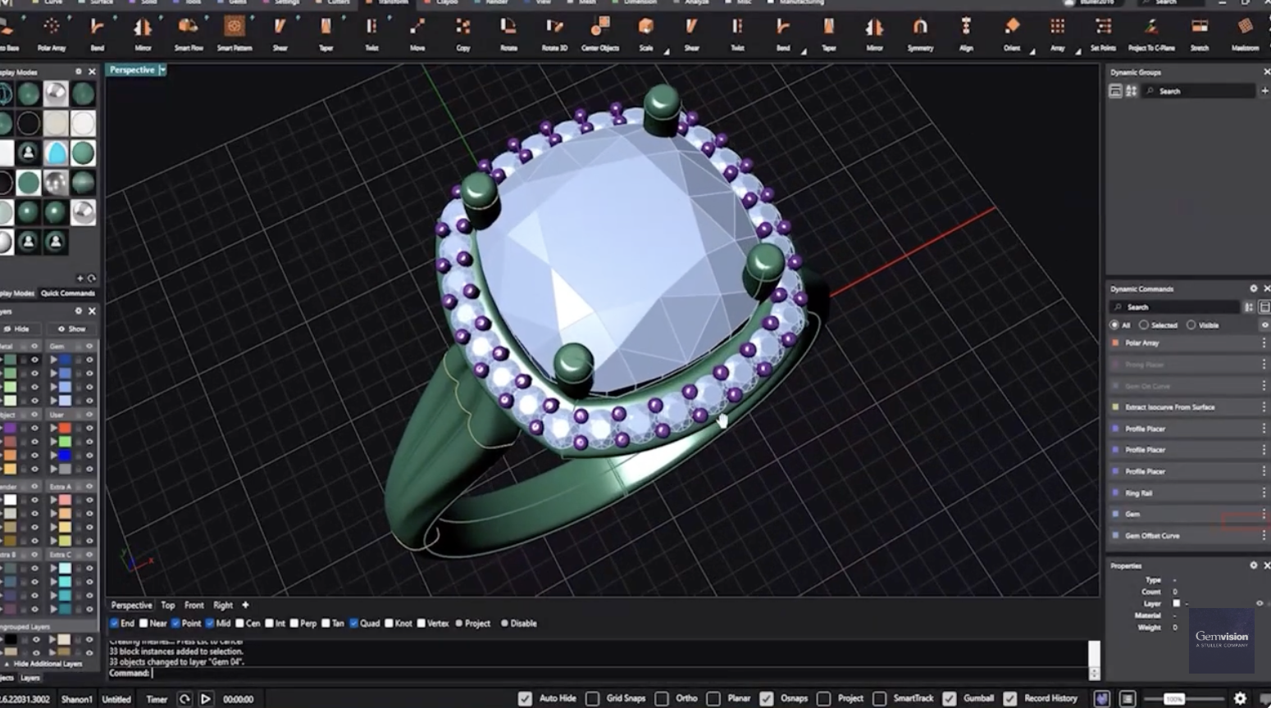Open options menu for Gem Offset Curve
This screenshot has height=708, width=1271.
(x=1264, y=535)
